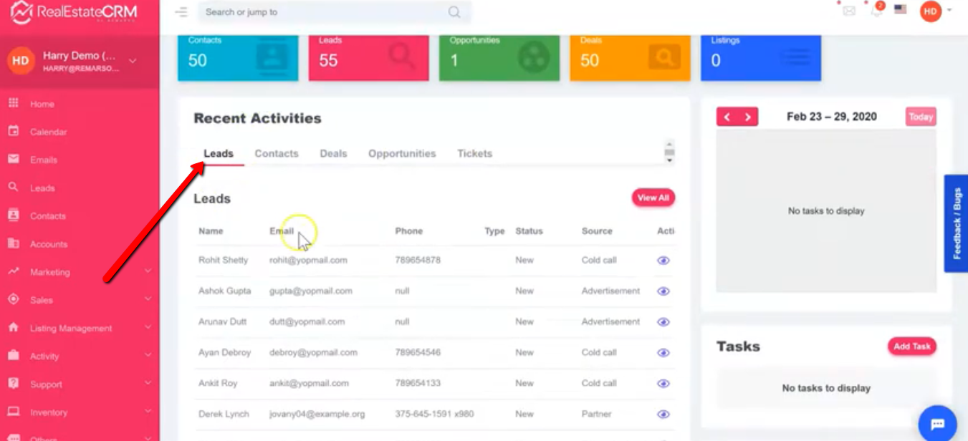
Task: View Derek Lynch lead via eye icon
Action: (663, 415)
